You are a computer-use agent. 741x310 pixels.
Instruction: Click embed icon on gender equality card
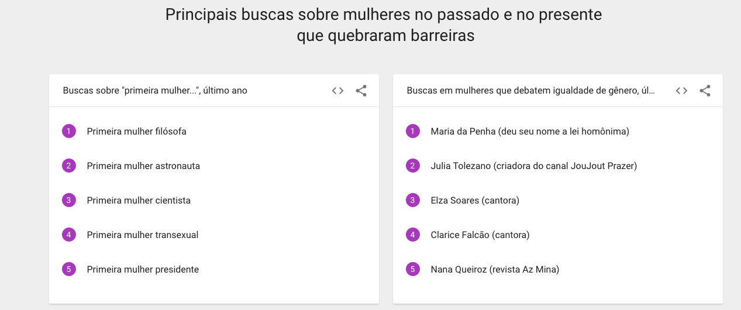681,91
